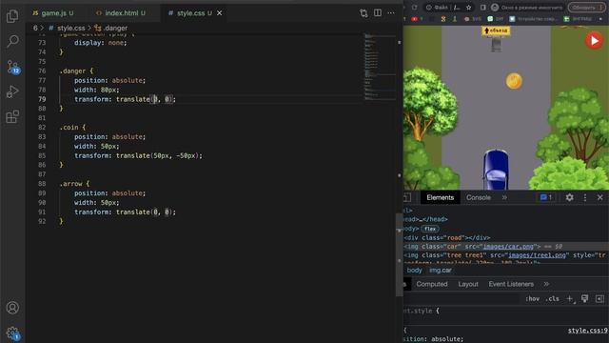Close the DevTools panel
The width and height of the screenshot is (609, 343).
[600, 197]
